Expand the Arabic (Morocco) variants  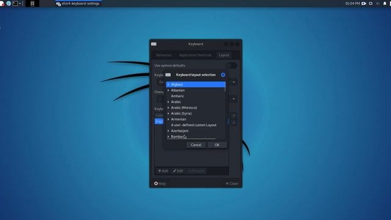[169, 108]
